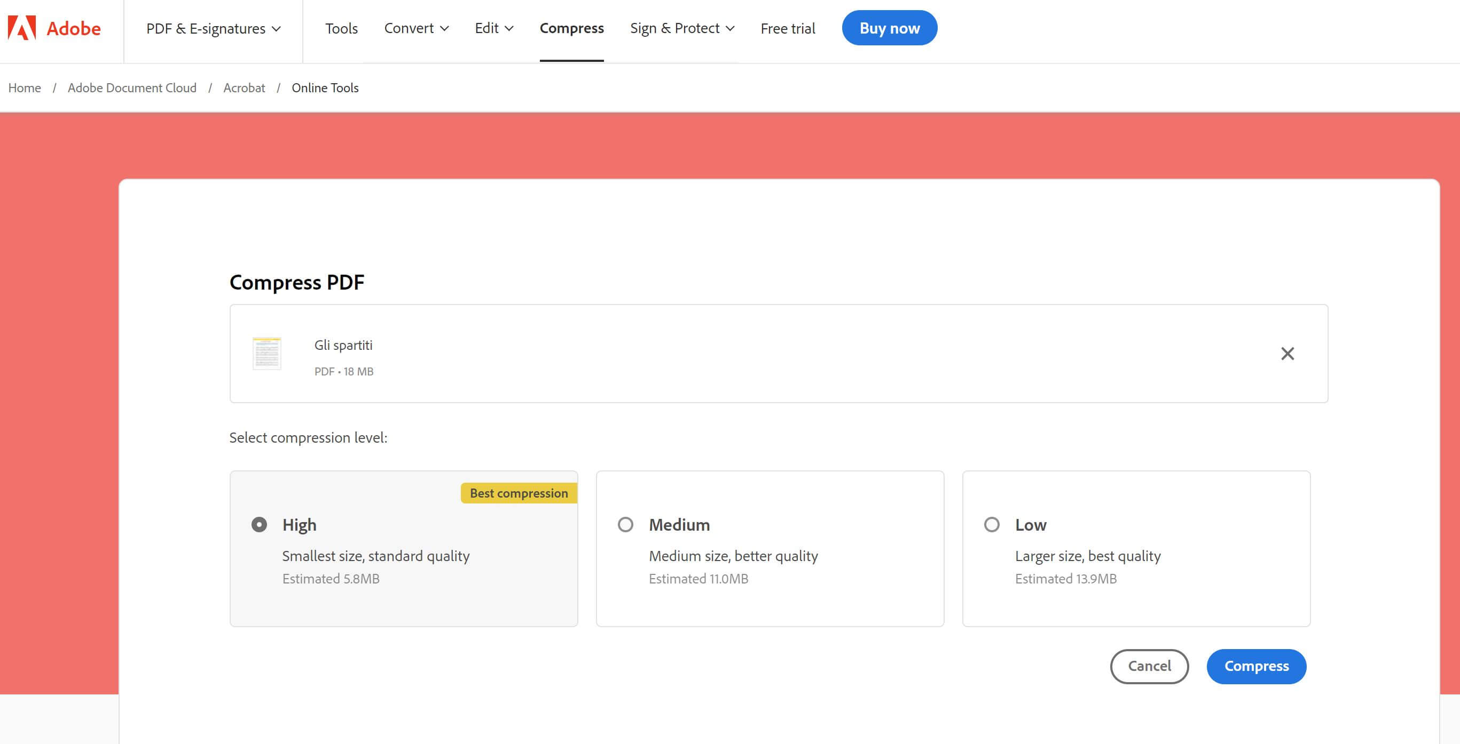Screen dimensions: 1460x744
Task: Select the High compression radio button
Action: [259, 524]
